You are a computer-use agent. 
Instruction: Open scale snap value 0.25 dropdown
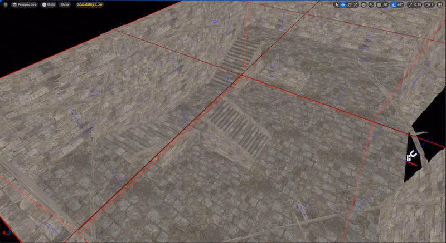coord(418,4)
